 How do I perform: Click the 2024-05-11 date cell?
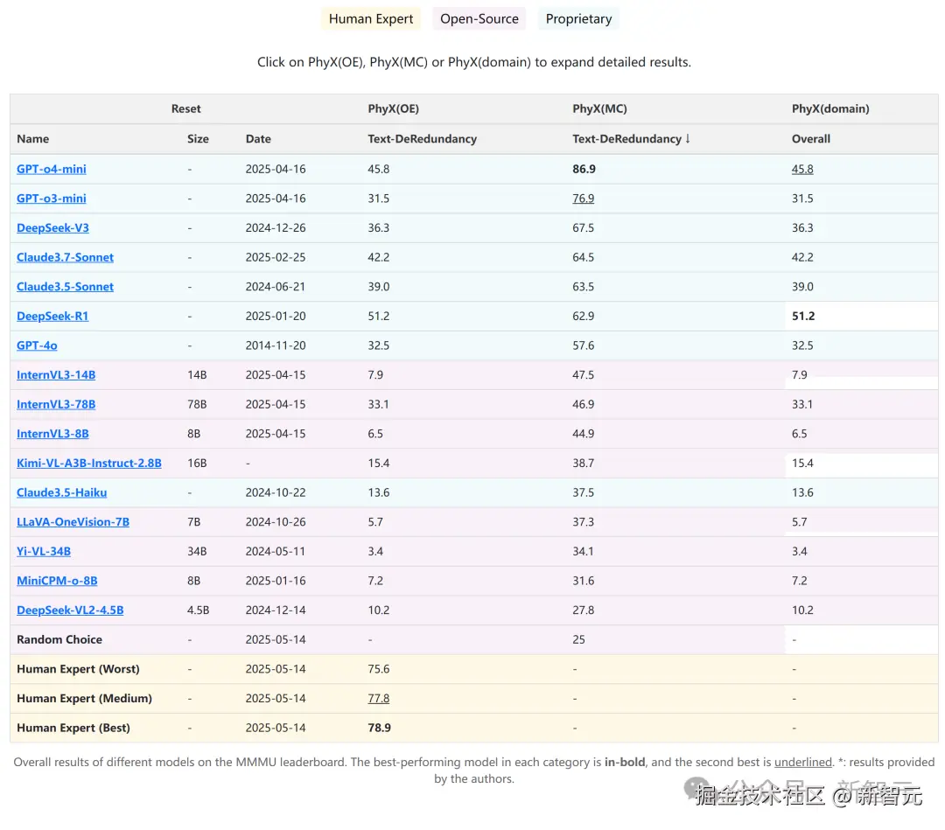[276, 552]
